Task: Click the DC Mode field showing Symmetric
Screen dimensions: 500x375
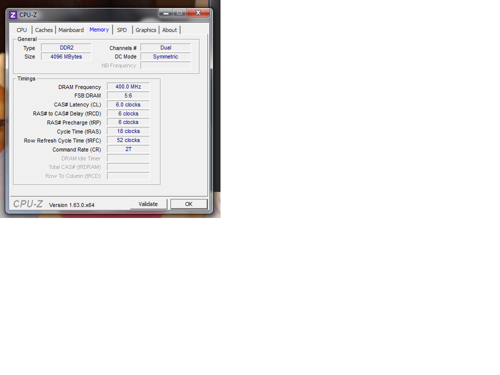Action: coord(165,56)
